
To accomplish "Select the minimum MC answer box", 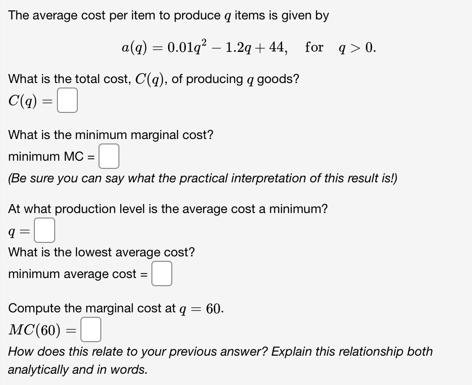I will coord(109,156).
